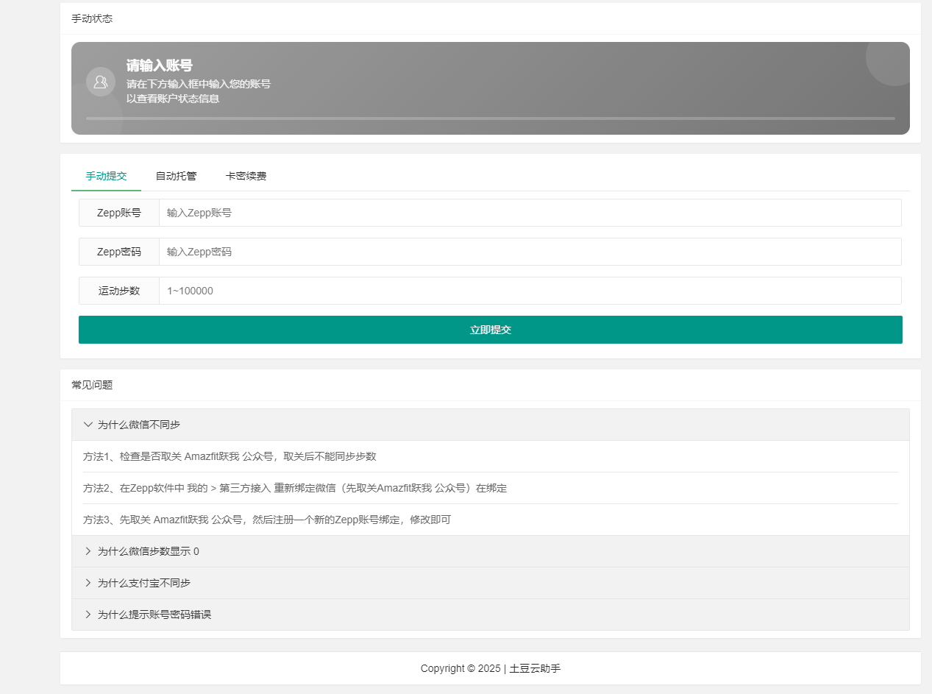Select the 运动步数 steps input field
932x694 pixels.
click(x=530, y=291)
